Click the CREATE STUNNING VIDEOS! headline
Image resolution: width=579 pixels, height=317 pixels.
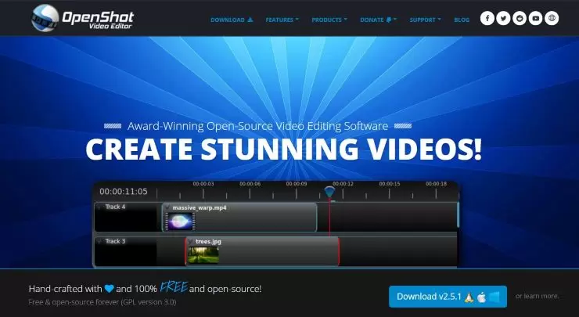click(x=283, y=149)
